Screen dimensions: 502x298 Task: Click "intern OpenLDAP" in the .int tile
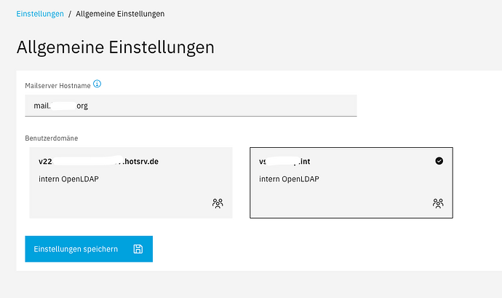coord(289,179)
